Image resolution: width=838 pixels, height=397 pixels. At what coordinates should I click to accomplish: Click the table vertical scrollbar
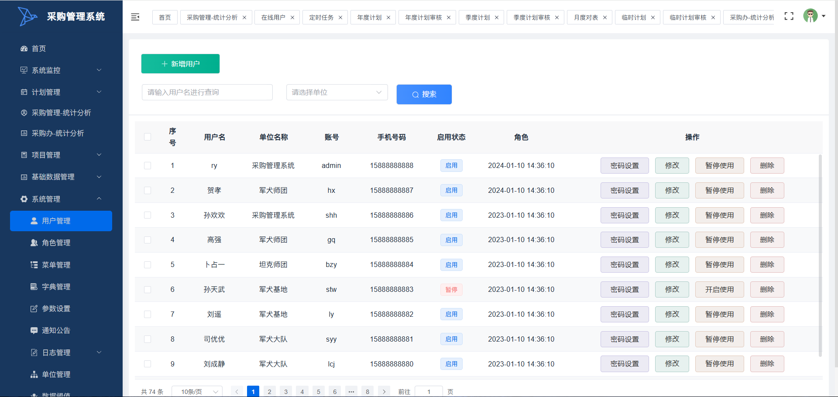tap(820, 255)
